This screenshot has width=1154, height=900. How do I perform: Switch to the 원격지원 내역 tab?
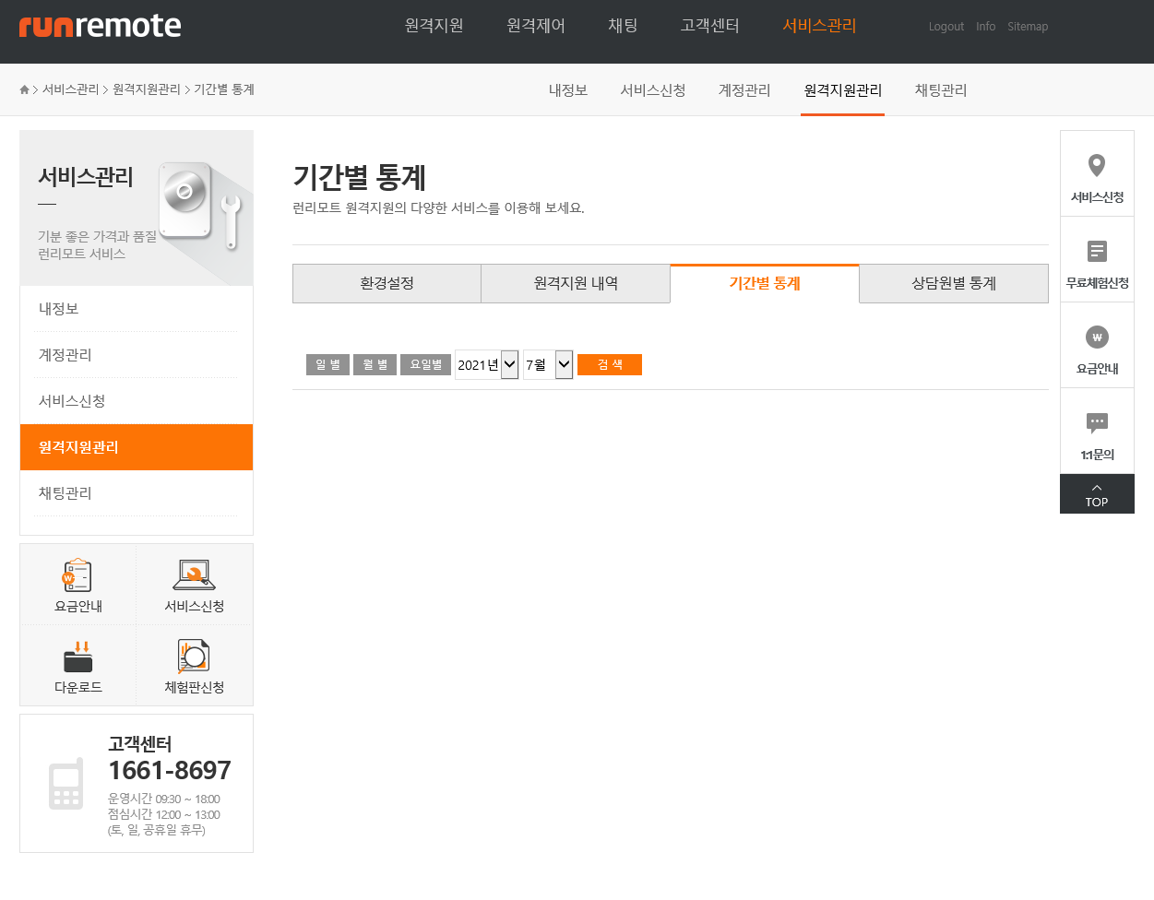[576, 284]
